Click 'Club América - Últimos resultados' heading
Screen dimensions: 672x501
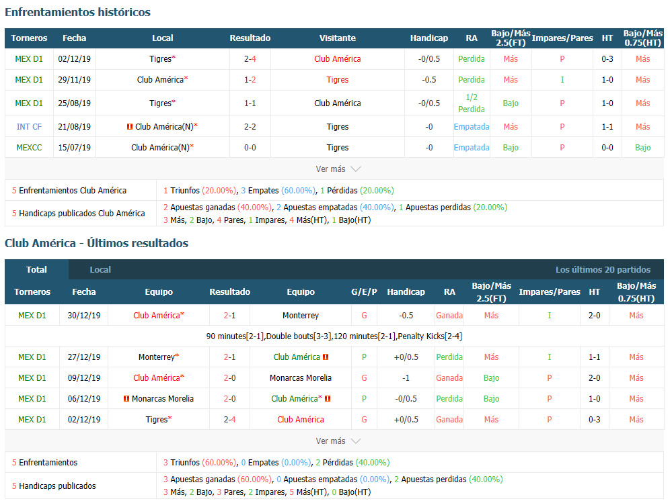pos(96,243)
